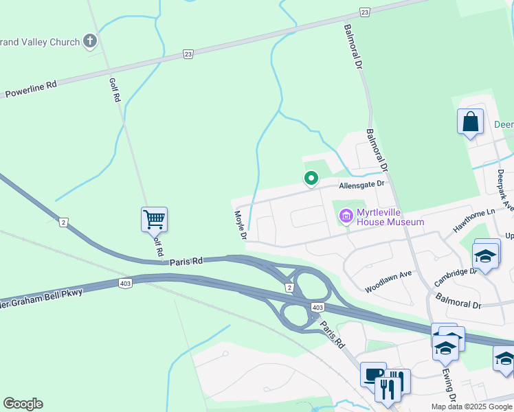This screenshot has width=514, height=412.
Task: Select the Powerline Rd road label
Action: [x=31, y=89]
